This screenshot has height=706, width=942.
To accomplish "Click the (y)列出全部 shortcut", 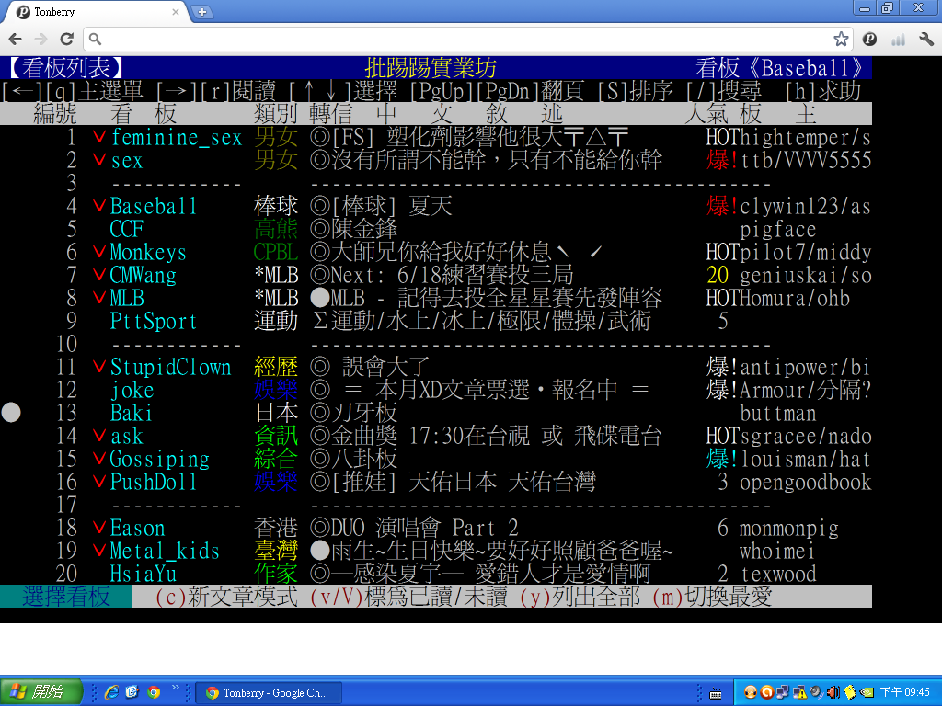I will [x=580, y=597].
